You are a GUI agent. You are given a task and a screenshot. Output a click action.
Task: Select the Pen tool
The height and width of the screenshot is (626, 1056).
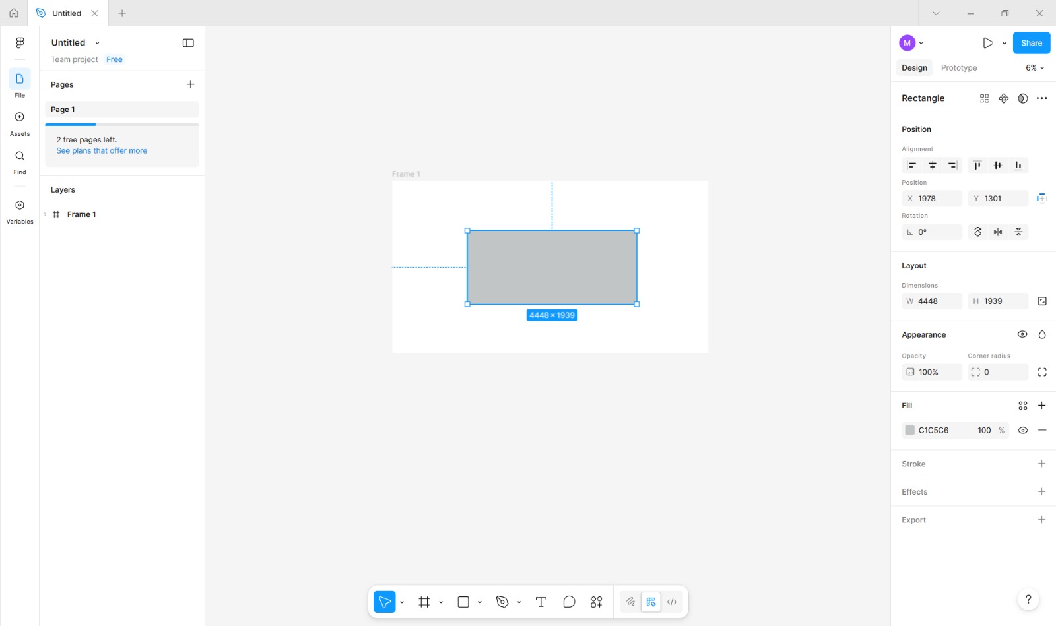[x=502, y=602]
